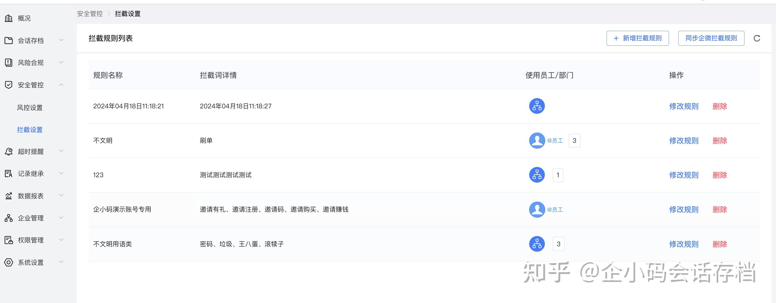
Task: Click 新增拦截规则 button
Action: [637, 38]
